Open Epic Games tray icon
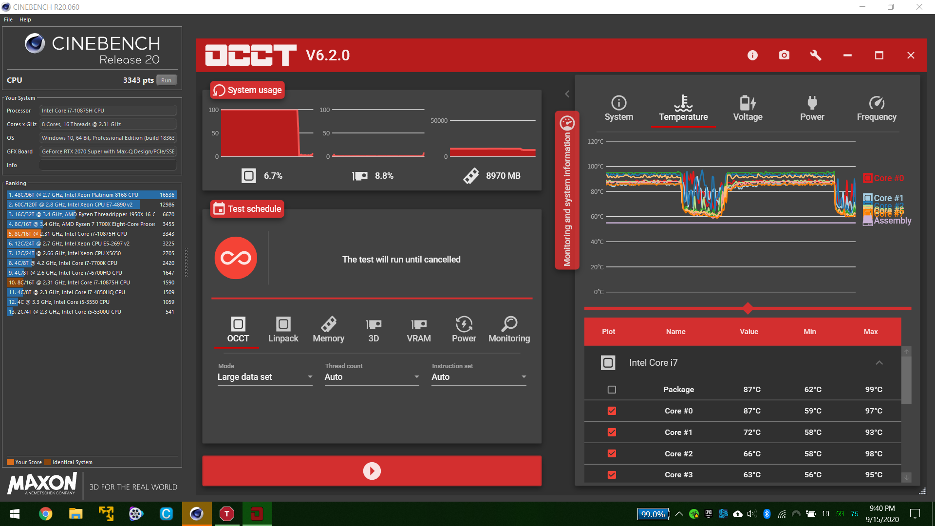Image resolution: width=935 pixels, height=526 pixels. click(708, 514)
